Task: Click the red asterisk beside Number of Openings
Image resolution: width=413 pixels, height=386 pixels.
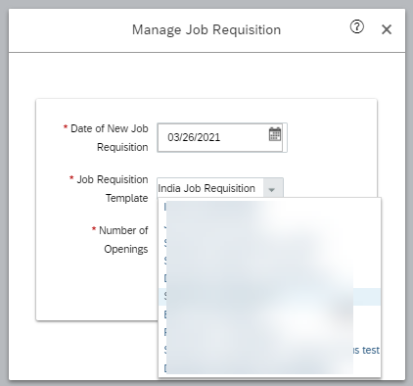Action: click(x=94, y=229)
